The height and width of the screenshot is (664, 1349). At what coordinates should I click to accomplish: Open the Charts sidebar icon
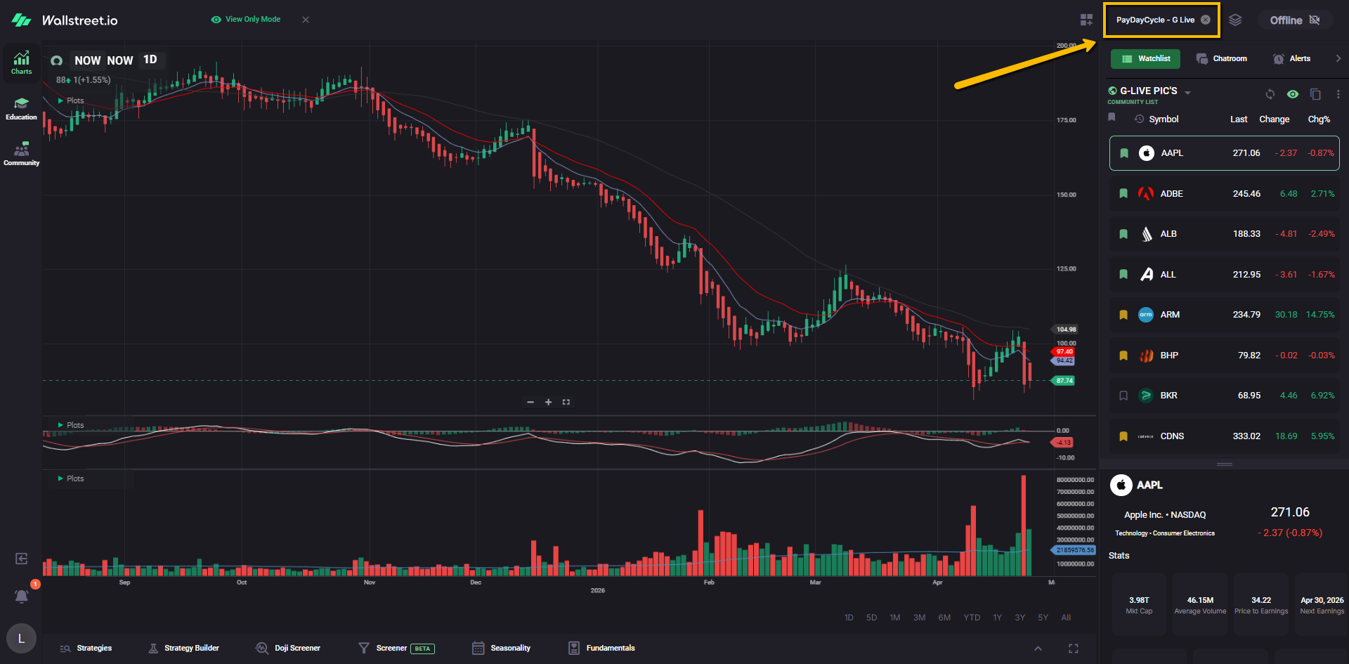point(21,62)
